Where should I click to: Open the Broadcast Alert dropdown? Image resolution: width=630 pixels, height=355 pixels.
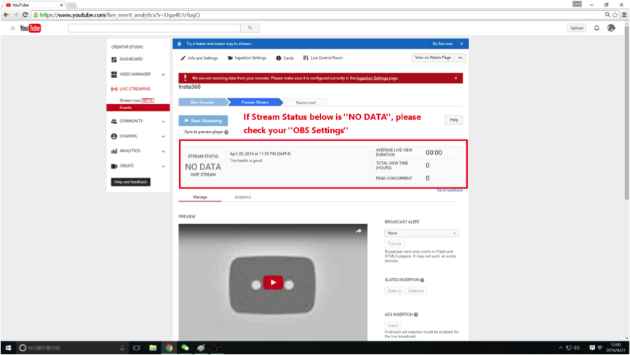(x=421, y=234)
